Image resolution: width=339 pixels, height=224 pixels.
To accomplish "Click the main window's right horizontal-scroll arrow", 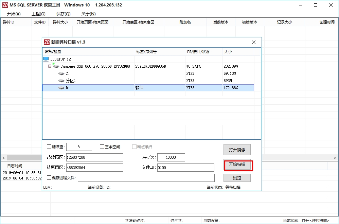I will tap(335, 158).
